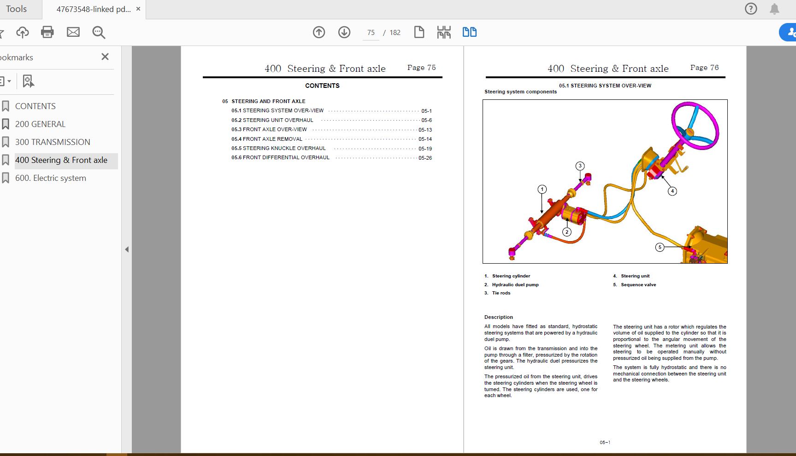
Task: Click callout number 5 in the diagram
Action: (660, 247)
